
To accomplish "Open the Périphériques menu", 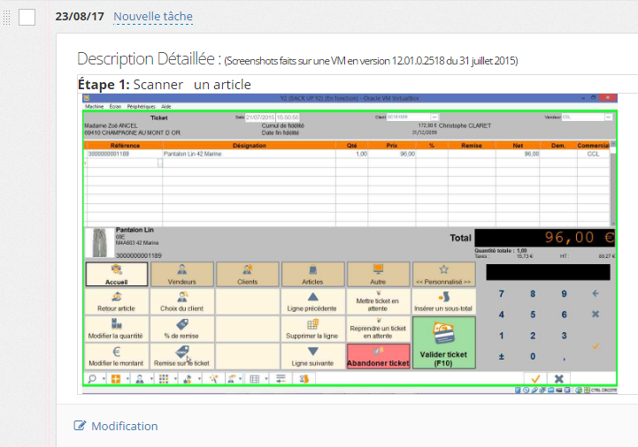I will tap(141, 106).
